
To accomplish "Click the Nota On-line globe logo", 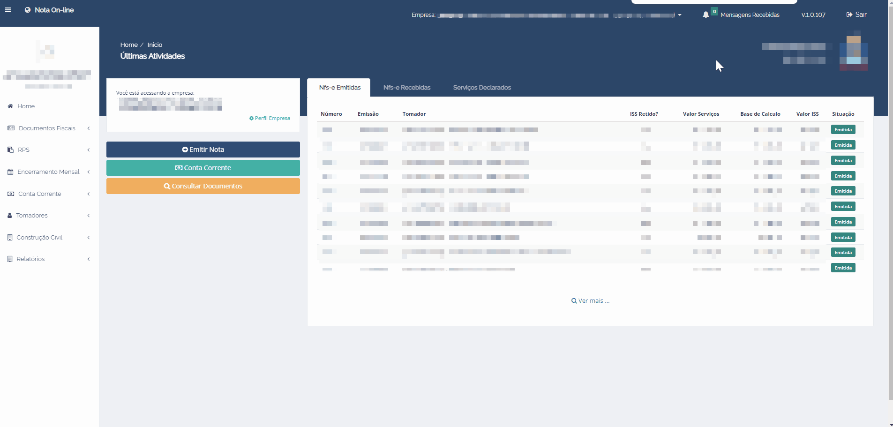I will pos(28,10).
